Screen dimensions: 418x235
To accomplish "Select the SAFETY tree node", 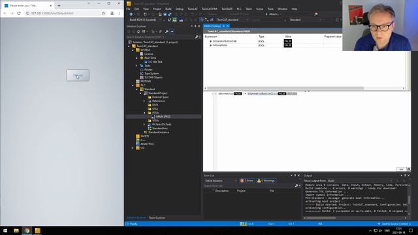I will pos(144,136).
